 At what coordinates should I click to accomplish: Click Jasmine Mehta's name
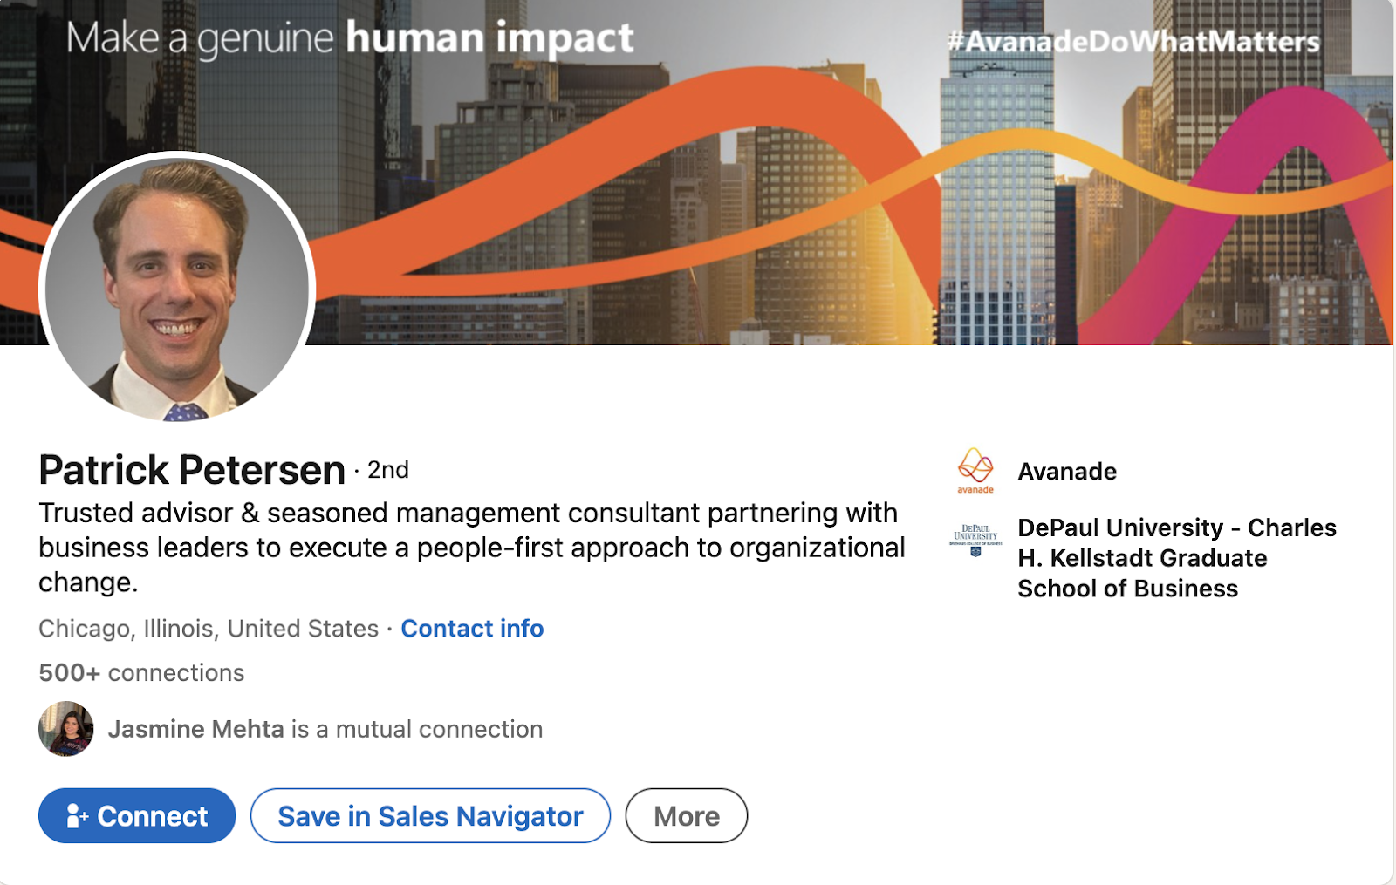[x=194, y=729]
